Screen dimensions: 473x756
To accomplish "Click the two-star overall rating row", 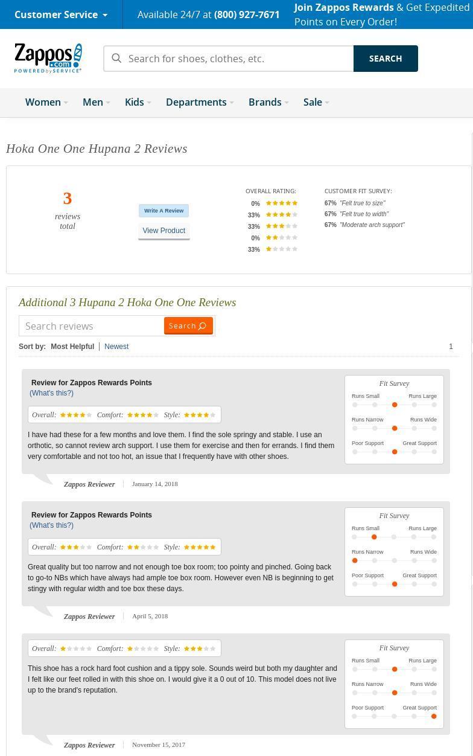I will [x=273, y=238].
